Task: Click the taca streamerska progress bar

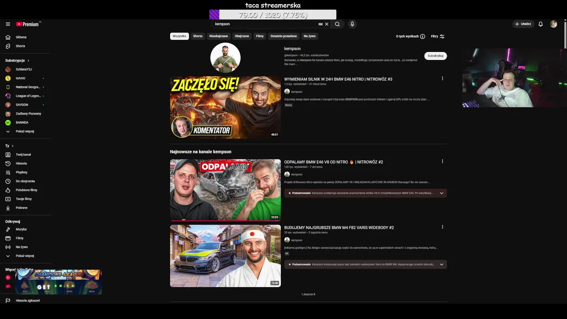Action: 273,15
